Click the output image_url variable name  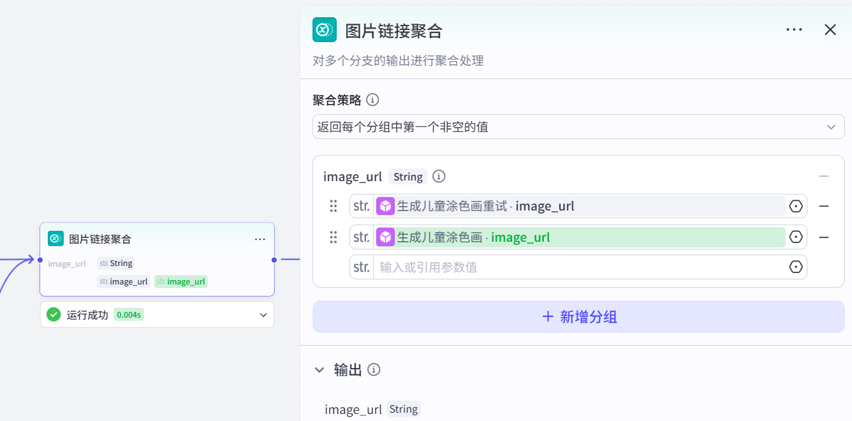[353, 410]
